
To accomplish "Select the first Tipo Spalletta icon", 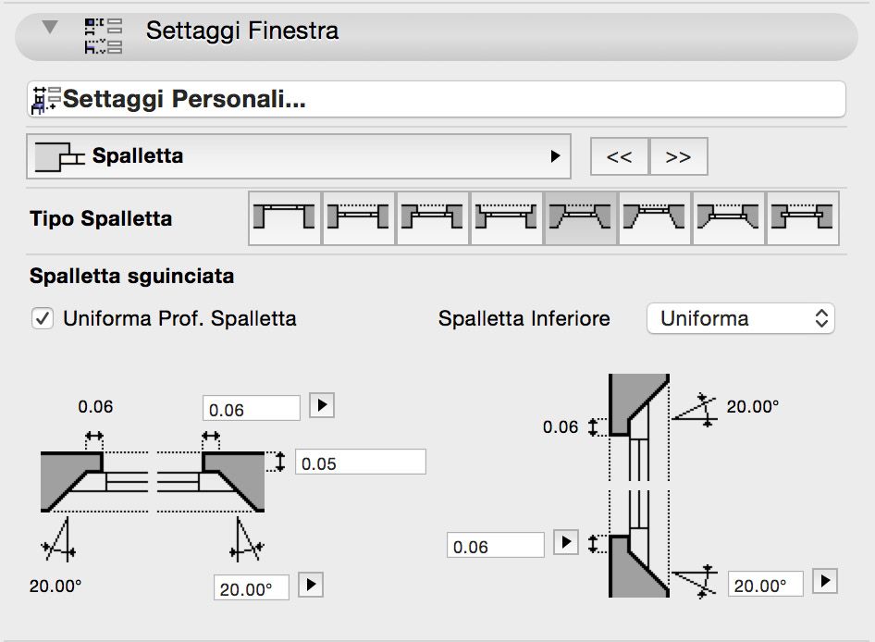I will pos(285,218).
